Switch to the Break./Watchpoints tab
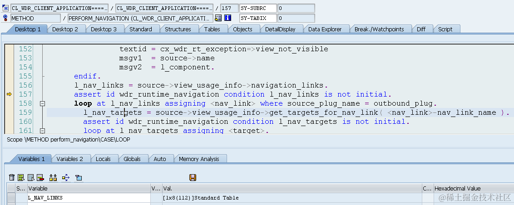 (379, 29)
